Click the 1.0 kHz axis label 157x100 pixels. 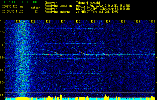pos(2,45)
